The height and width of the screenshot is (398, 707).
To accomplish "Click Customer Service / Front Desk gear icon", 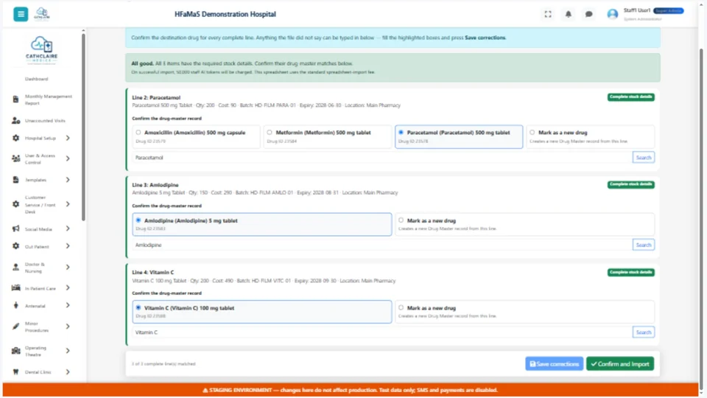I will point(15,204).
